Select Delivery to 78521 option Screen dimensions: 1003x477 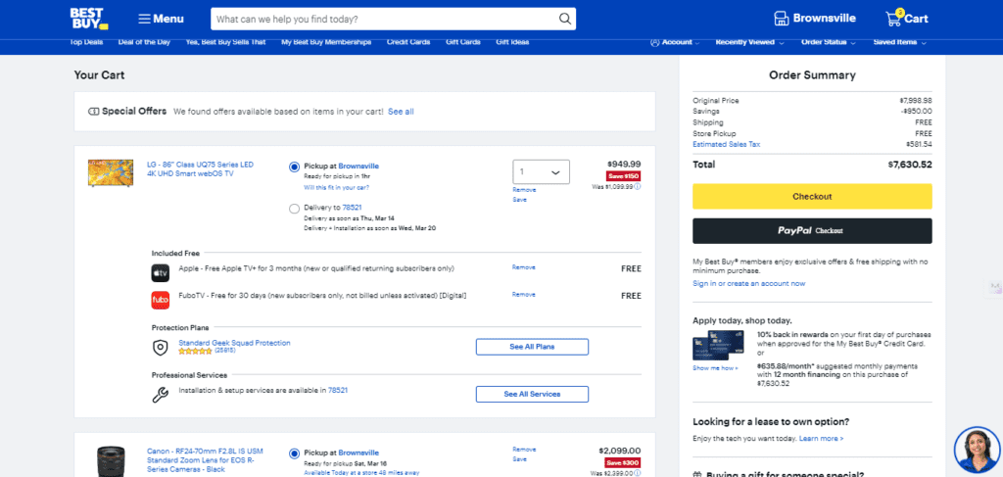(x=294, y=209)
